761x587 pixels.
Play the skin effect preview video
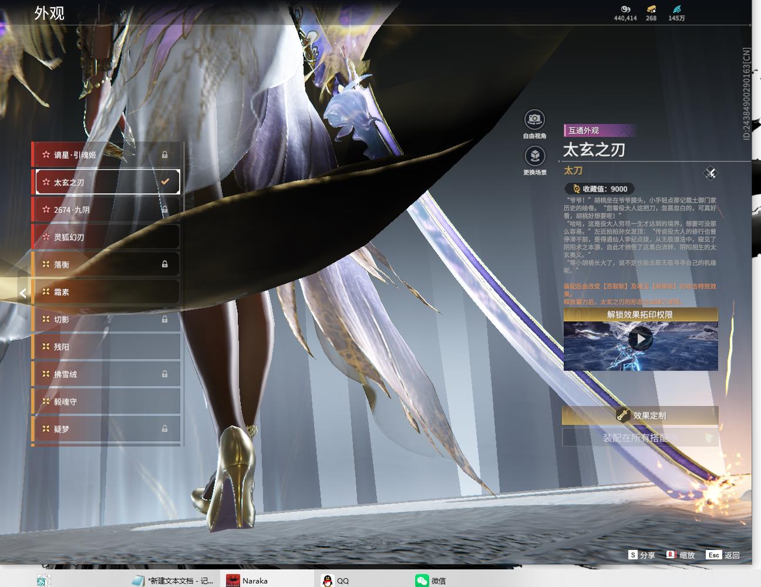(640, 339)
